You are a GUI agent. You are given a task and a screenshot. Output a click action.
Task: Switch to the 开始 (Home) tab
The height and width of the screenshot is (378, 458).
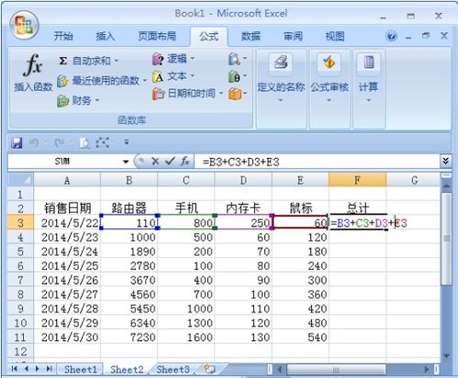click(x=63, y=37)
